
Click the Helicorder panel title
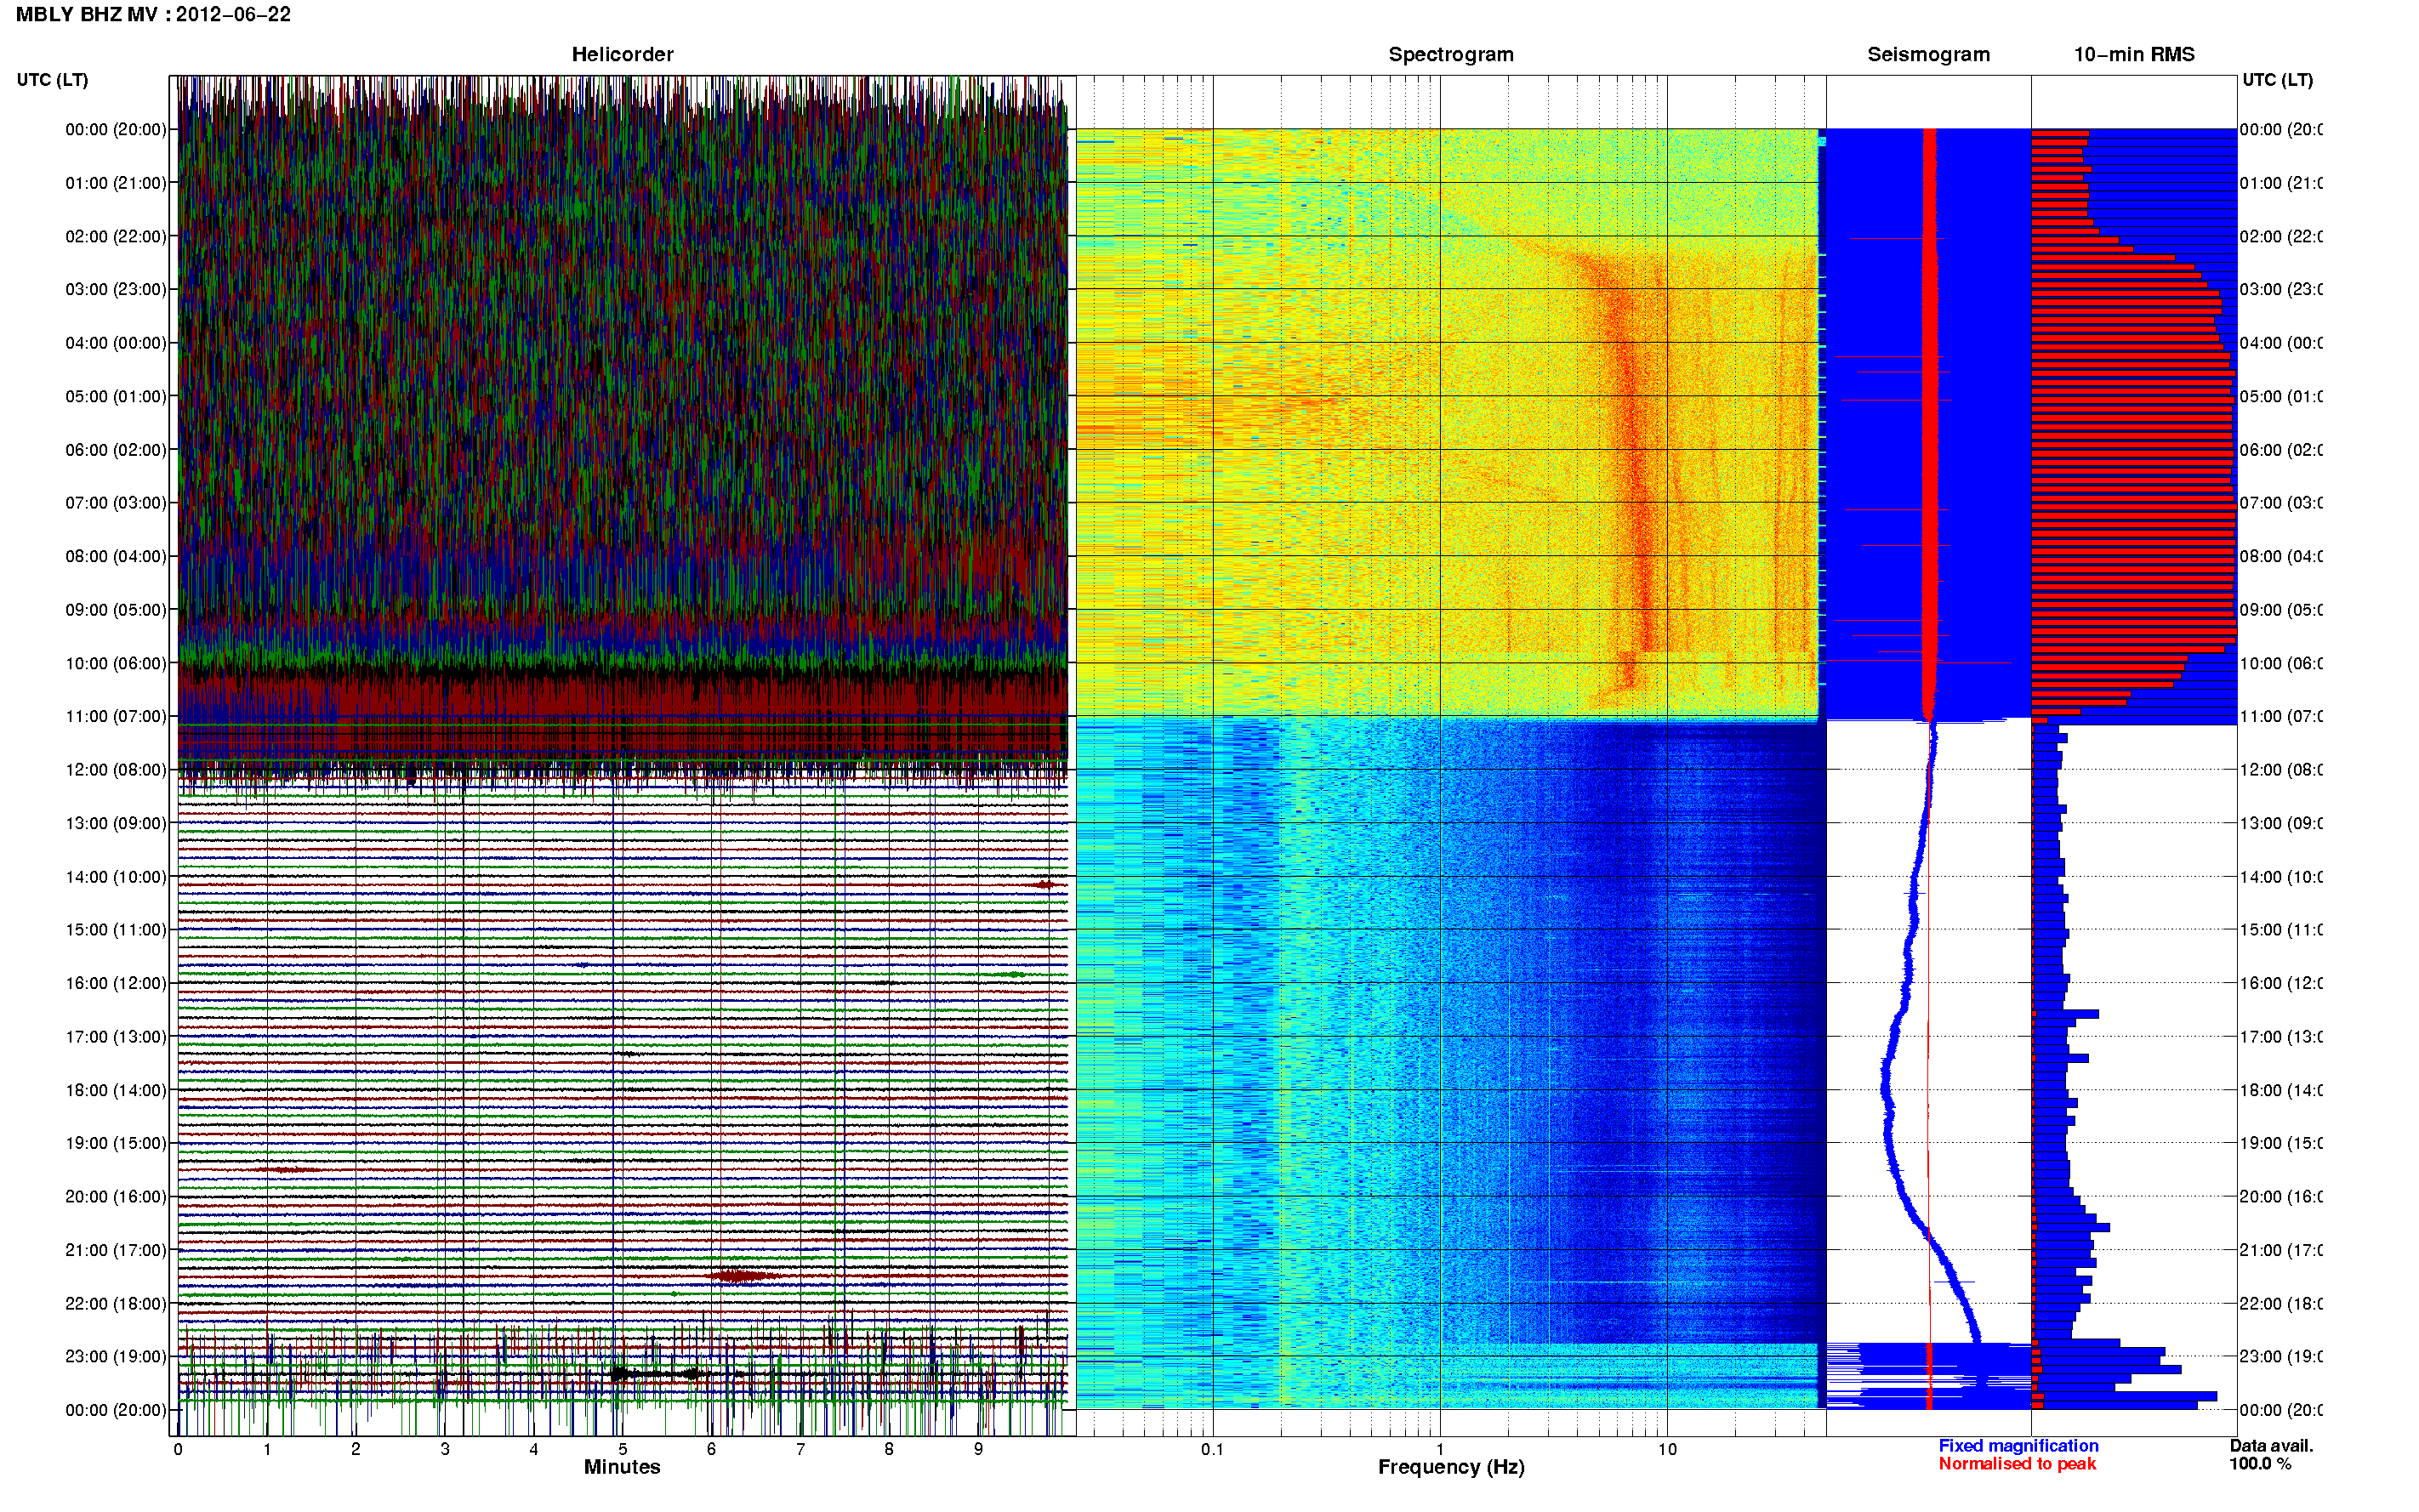(622, 54)
